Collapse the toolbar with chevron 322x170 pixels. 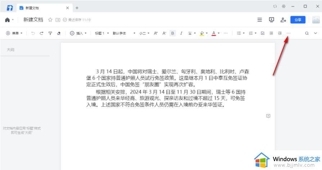[316, 33]
